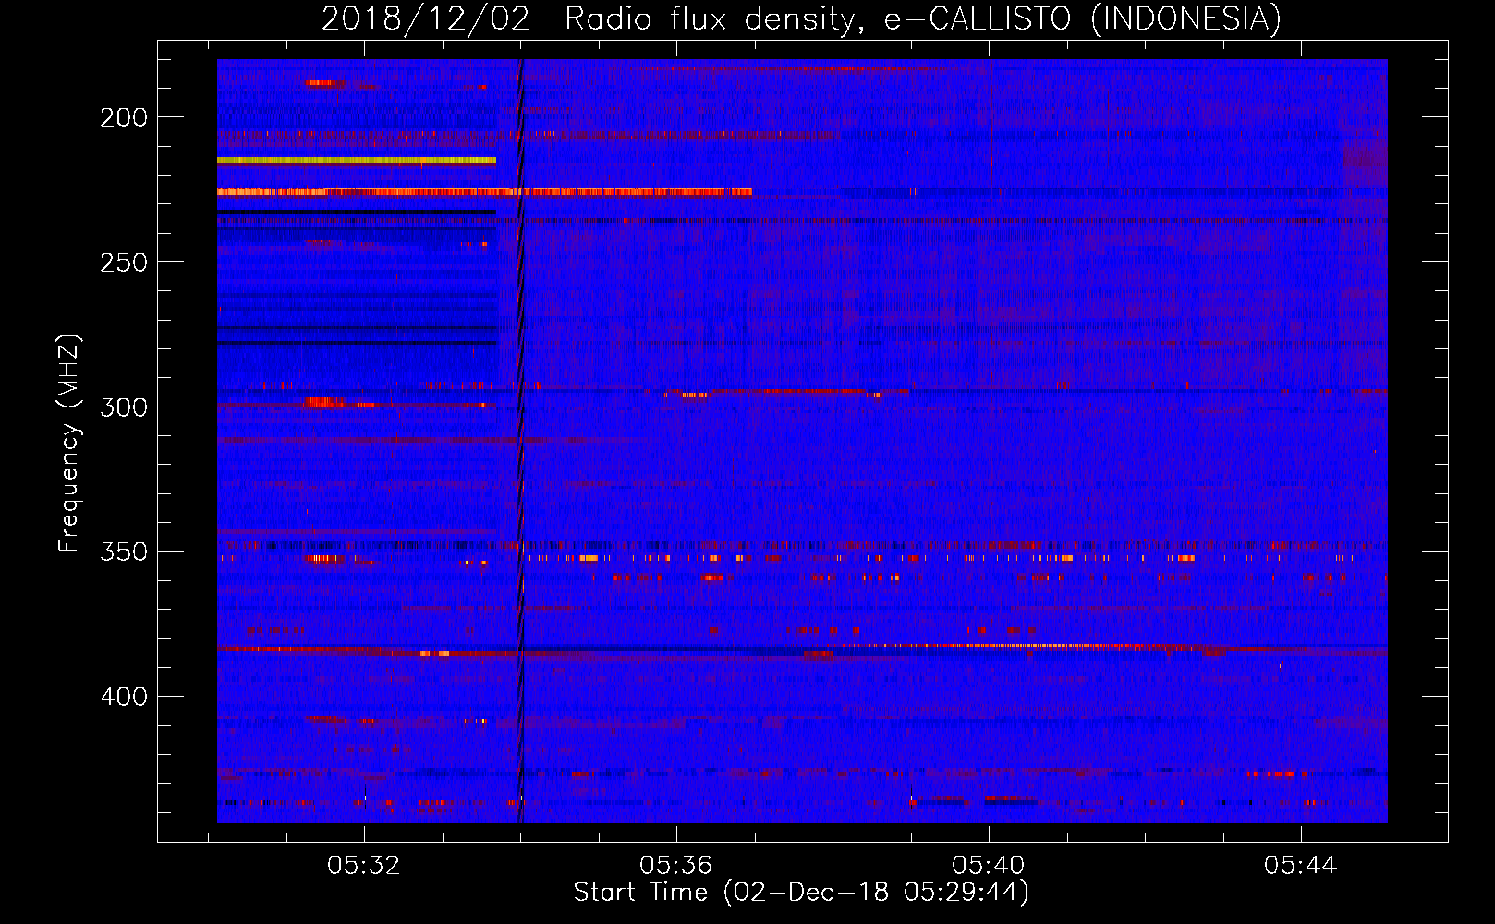Viewport: 1495px width, 924px height.
Task: Click the 250 frequency tick label
Action: pyautogui.click(x=124, y=262)
